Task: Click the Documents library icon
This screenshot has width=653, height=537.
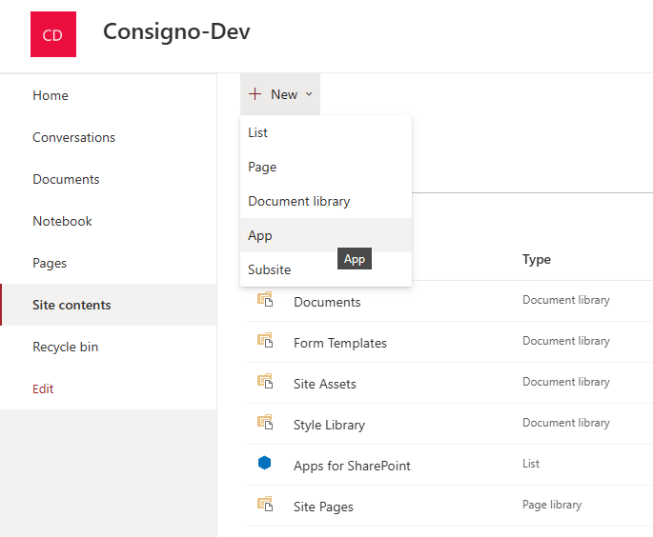Action: (x=265, y=299)
